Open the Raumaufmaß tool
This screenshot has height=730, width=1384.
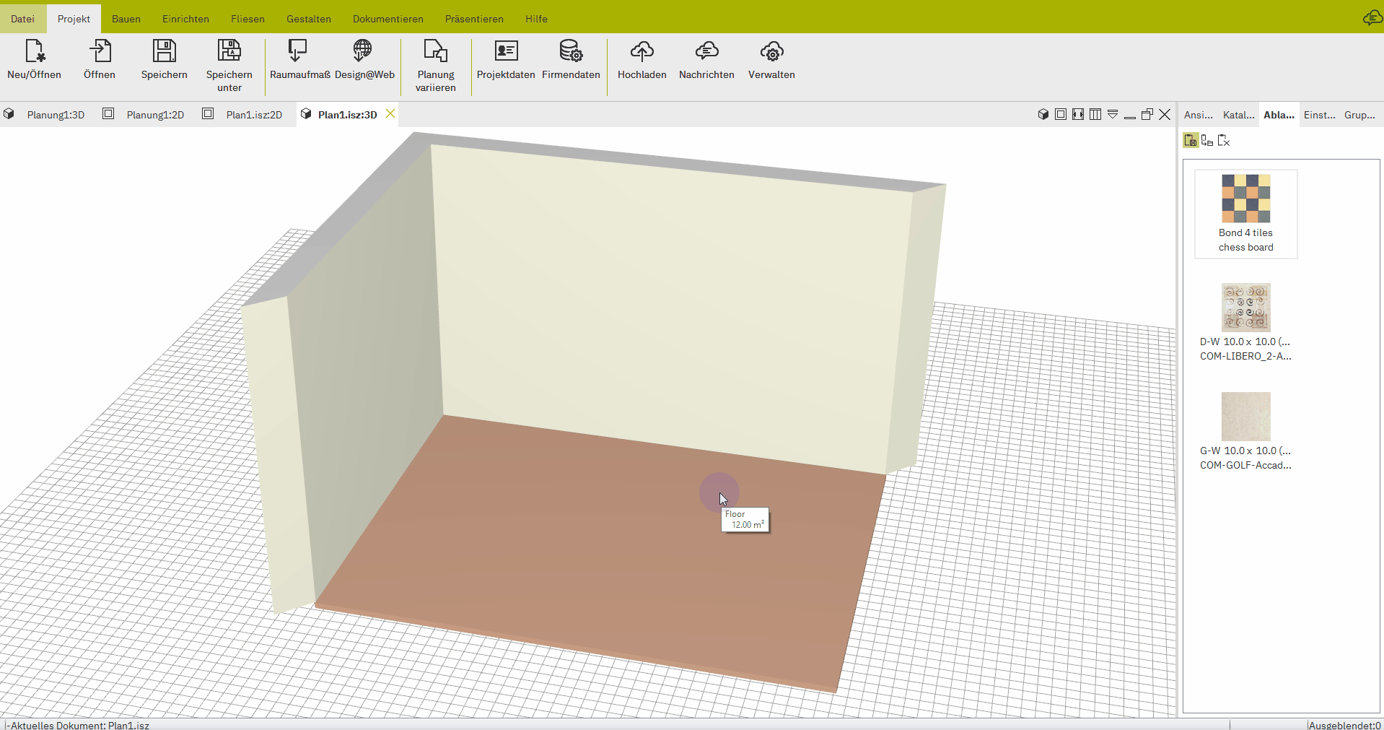pos(299,59)
